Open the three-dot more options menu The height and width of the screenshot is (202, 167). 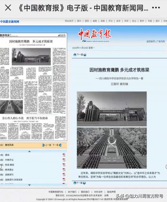156,8
